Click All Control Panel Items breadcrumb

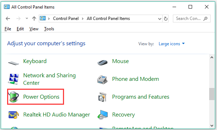click(108, 19)
